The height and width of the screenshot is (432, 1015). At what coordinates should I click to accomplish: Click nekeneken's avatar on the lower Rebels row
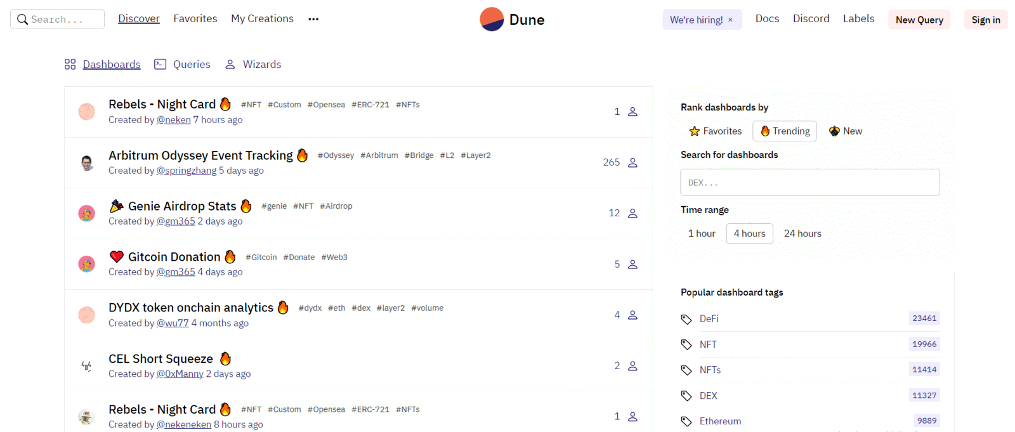(x=87, y=417)
